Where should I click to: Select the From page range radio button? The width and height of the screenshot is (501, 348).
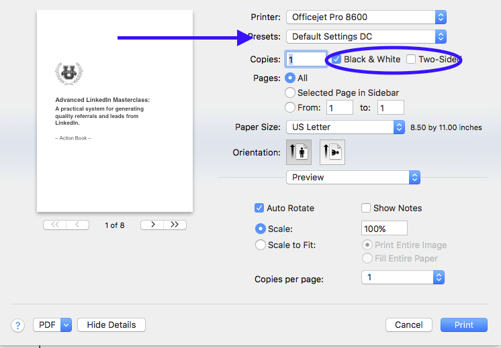point(290,107)
